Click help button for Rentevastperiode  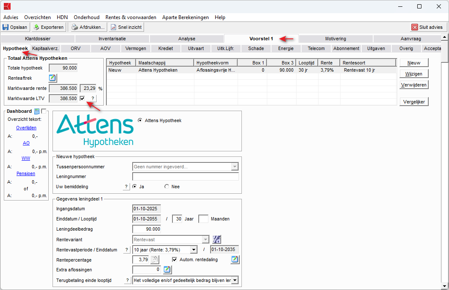(127, 250)
